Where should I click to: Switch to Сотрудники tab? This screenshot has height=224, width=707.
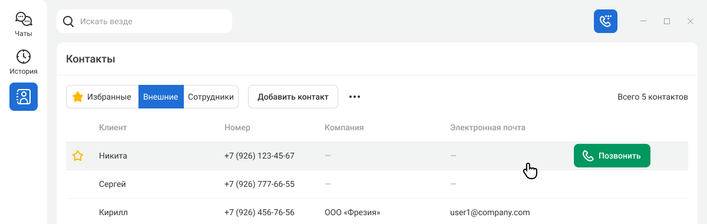211,97
